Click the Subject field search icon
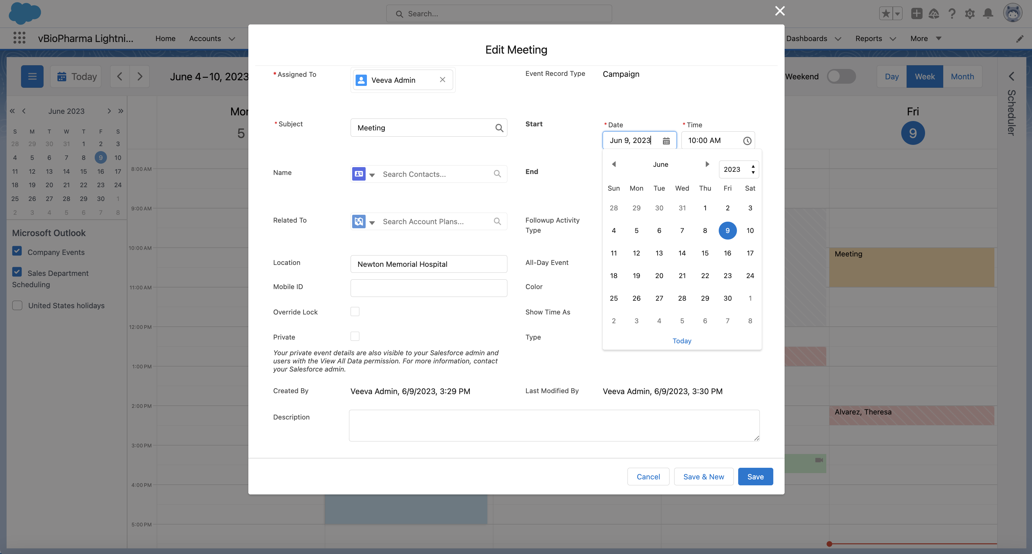 point(499,128)
